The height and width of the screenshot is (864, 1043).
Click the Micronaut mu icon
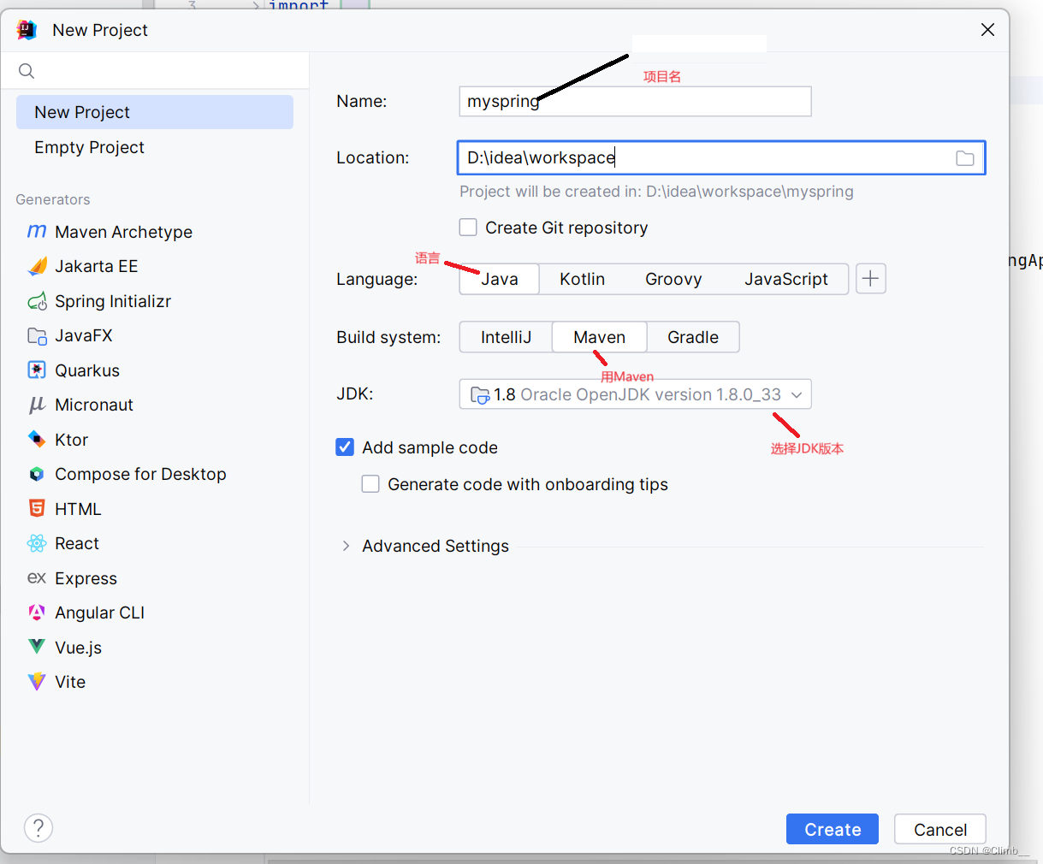(37, 405)
